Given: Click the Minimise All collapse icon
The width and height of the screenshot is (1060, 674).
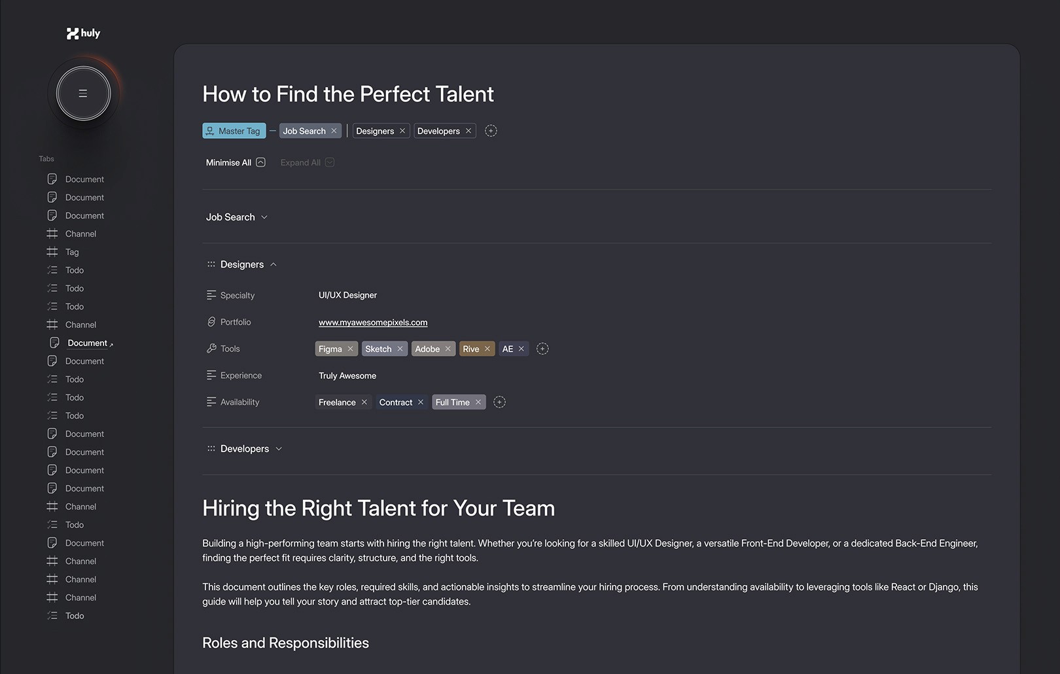Looking at the screenshot, I should (260, 162).
